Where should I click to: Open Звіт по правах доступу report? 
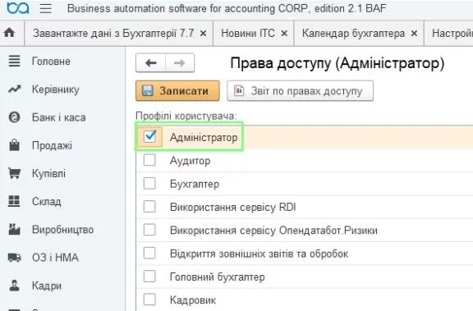click(301, 91)
